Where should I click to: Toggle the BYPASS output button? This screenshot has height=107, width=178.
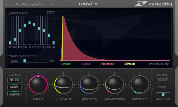coord(163,80)
